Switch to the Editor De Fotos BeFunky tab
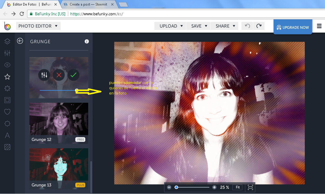Viewport: 325px width, 194px height. pos(31,4)
